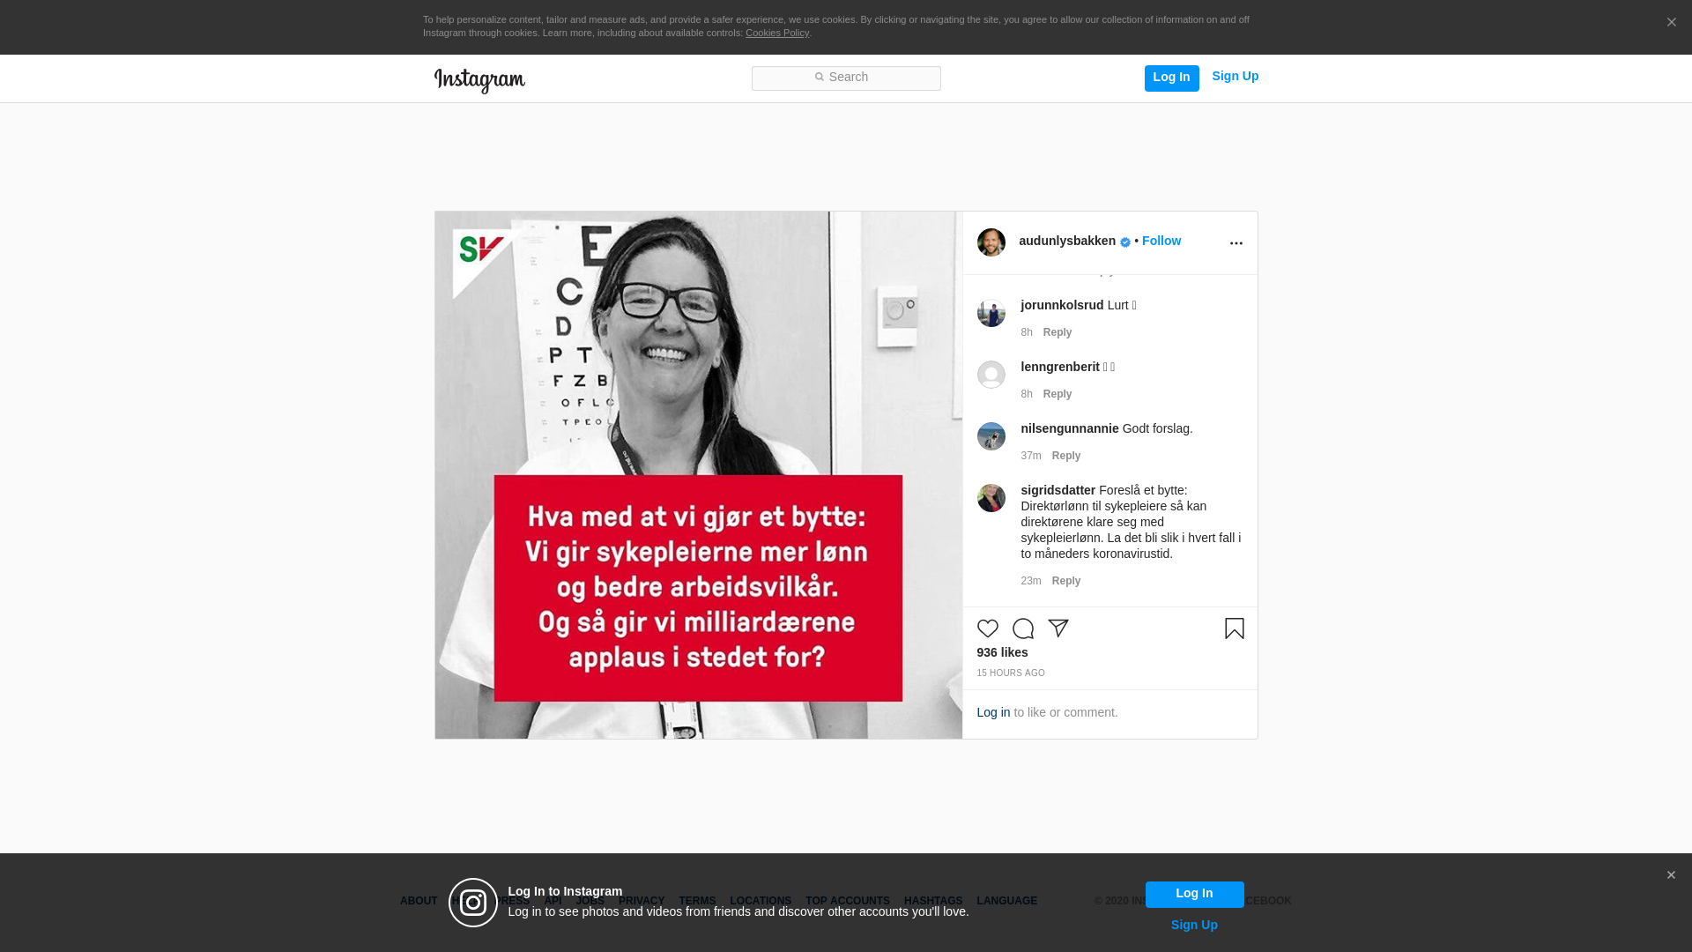Save the post with bookmark icon
This screenshot has height=952, width=1692.
[x=1234, y=628]
